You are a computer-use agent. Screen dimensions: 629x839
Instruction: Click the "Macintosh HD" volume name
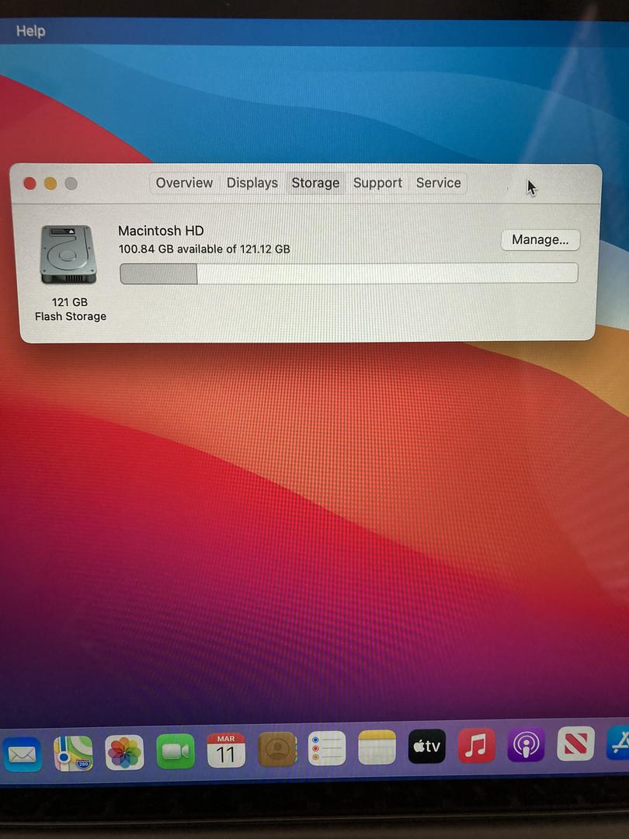[161, 231]
